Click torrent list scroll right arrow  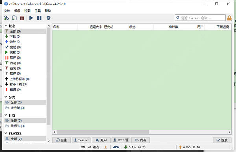(x=229, y=132)
